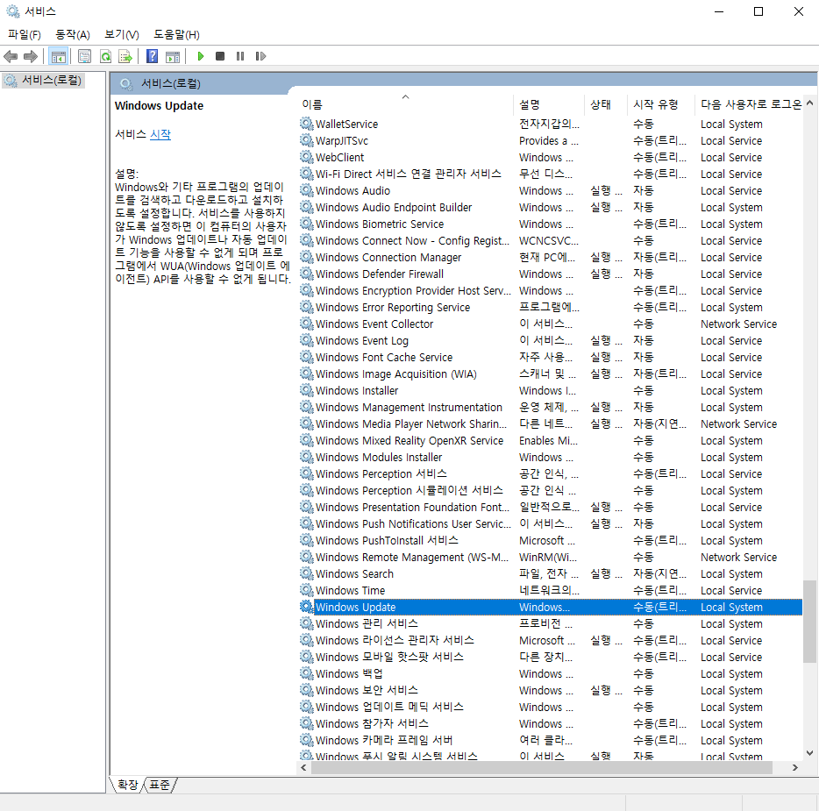Open the 동작(A) menu
Screen dimensions: 819x811
73,34
